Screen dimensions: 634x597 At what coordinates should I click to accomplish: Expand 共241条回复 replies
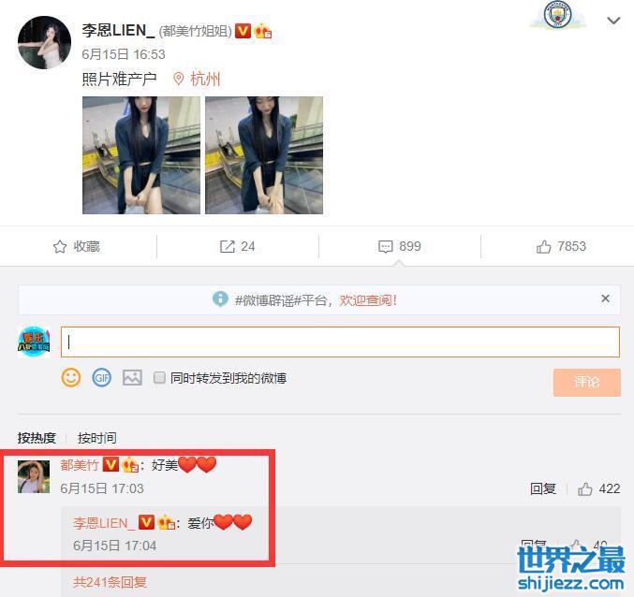point(110,582)
